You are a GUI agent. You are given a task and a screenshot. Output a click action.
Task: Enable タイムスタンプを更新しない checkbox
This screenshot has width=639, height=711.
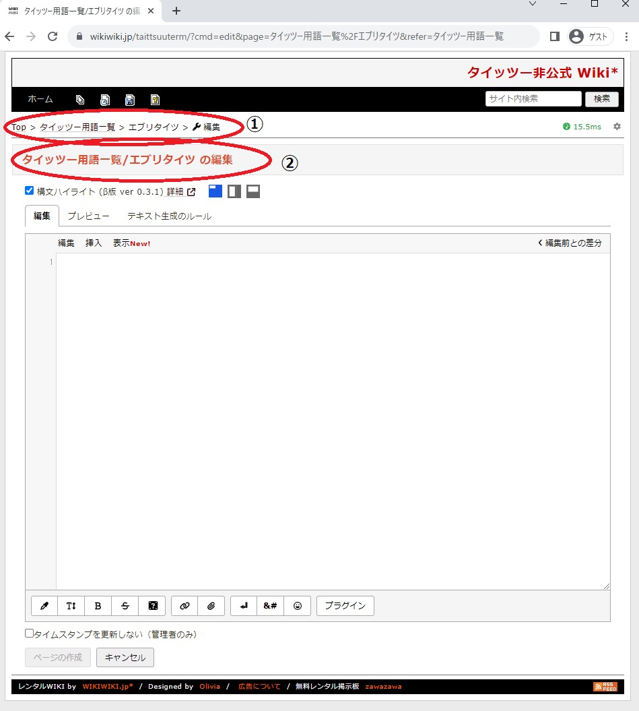[29, 633]
